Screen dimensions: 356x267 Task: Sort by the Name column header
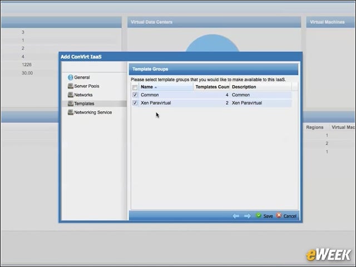pyautogui.click(x=166, y=87)
